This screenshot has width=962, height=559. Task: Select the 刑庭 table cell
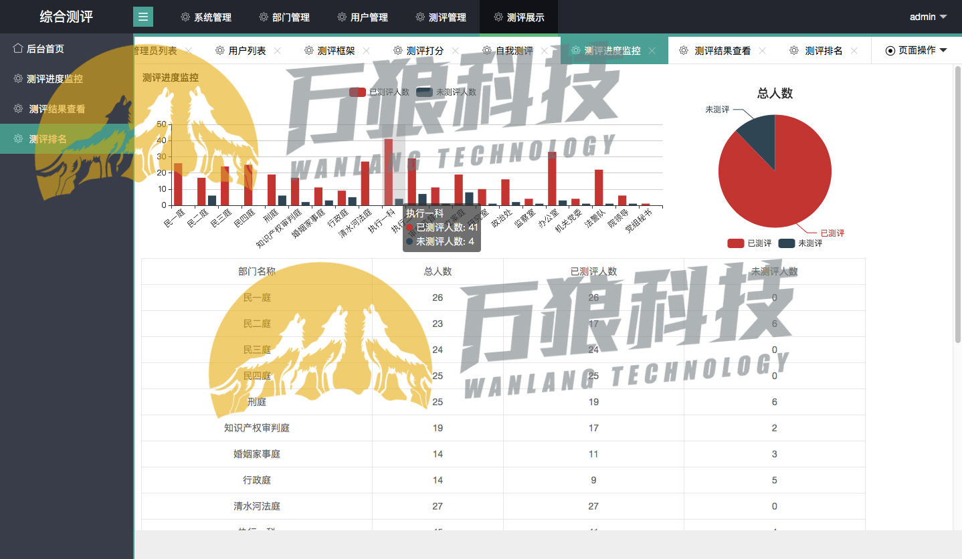[257, 402]
